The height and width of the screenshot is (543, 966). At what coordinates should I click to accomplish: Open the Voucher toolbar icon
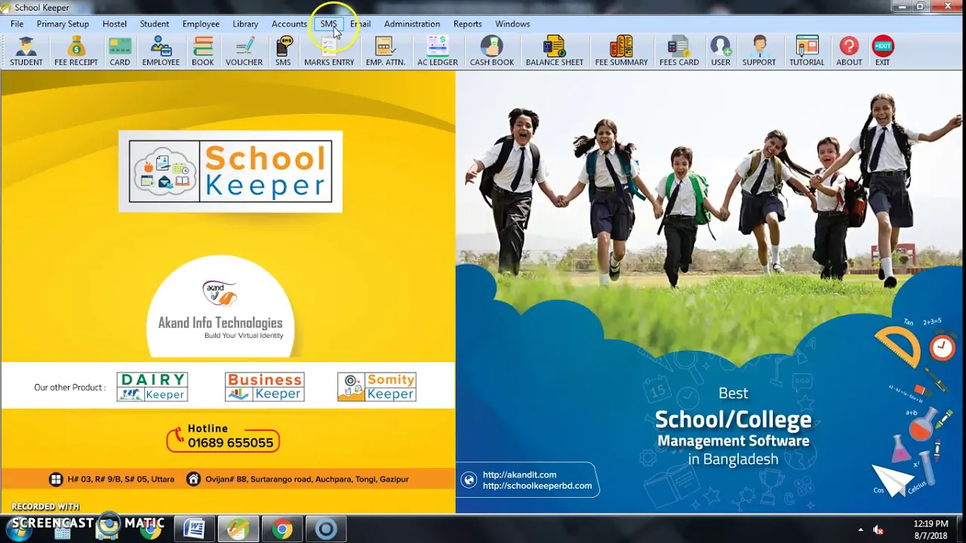(244, 51)
